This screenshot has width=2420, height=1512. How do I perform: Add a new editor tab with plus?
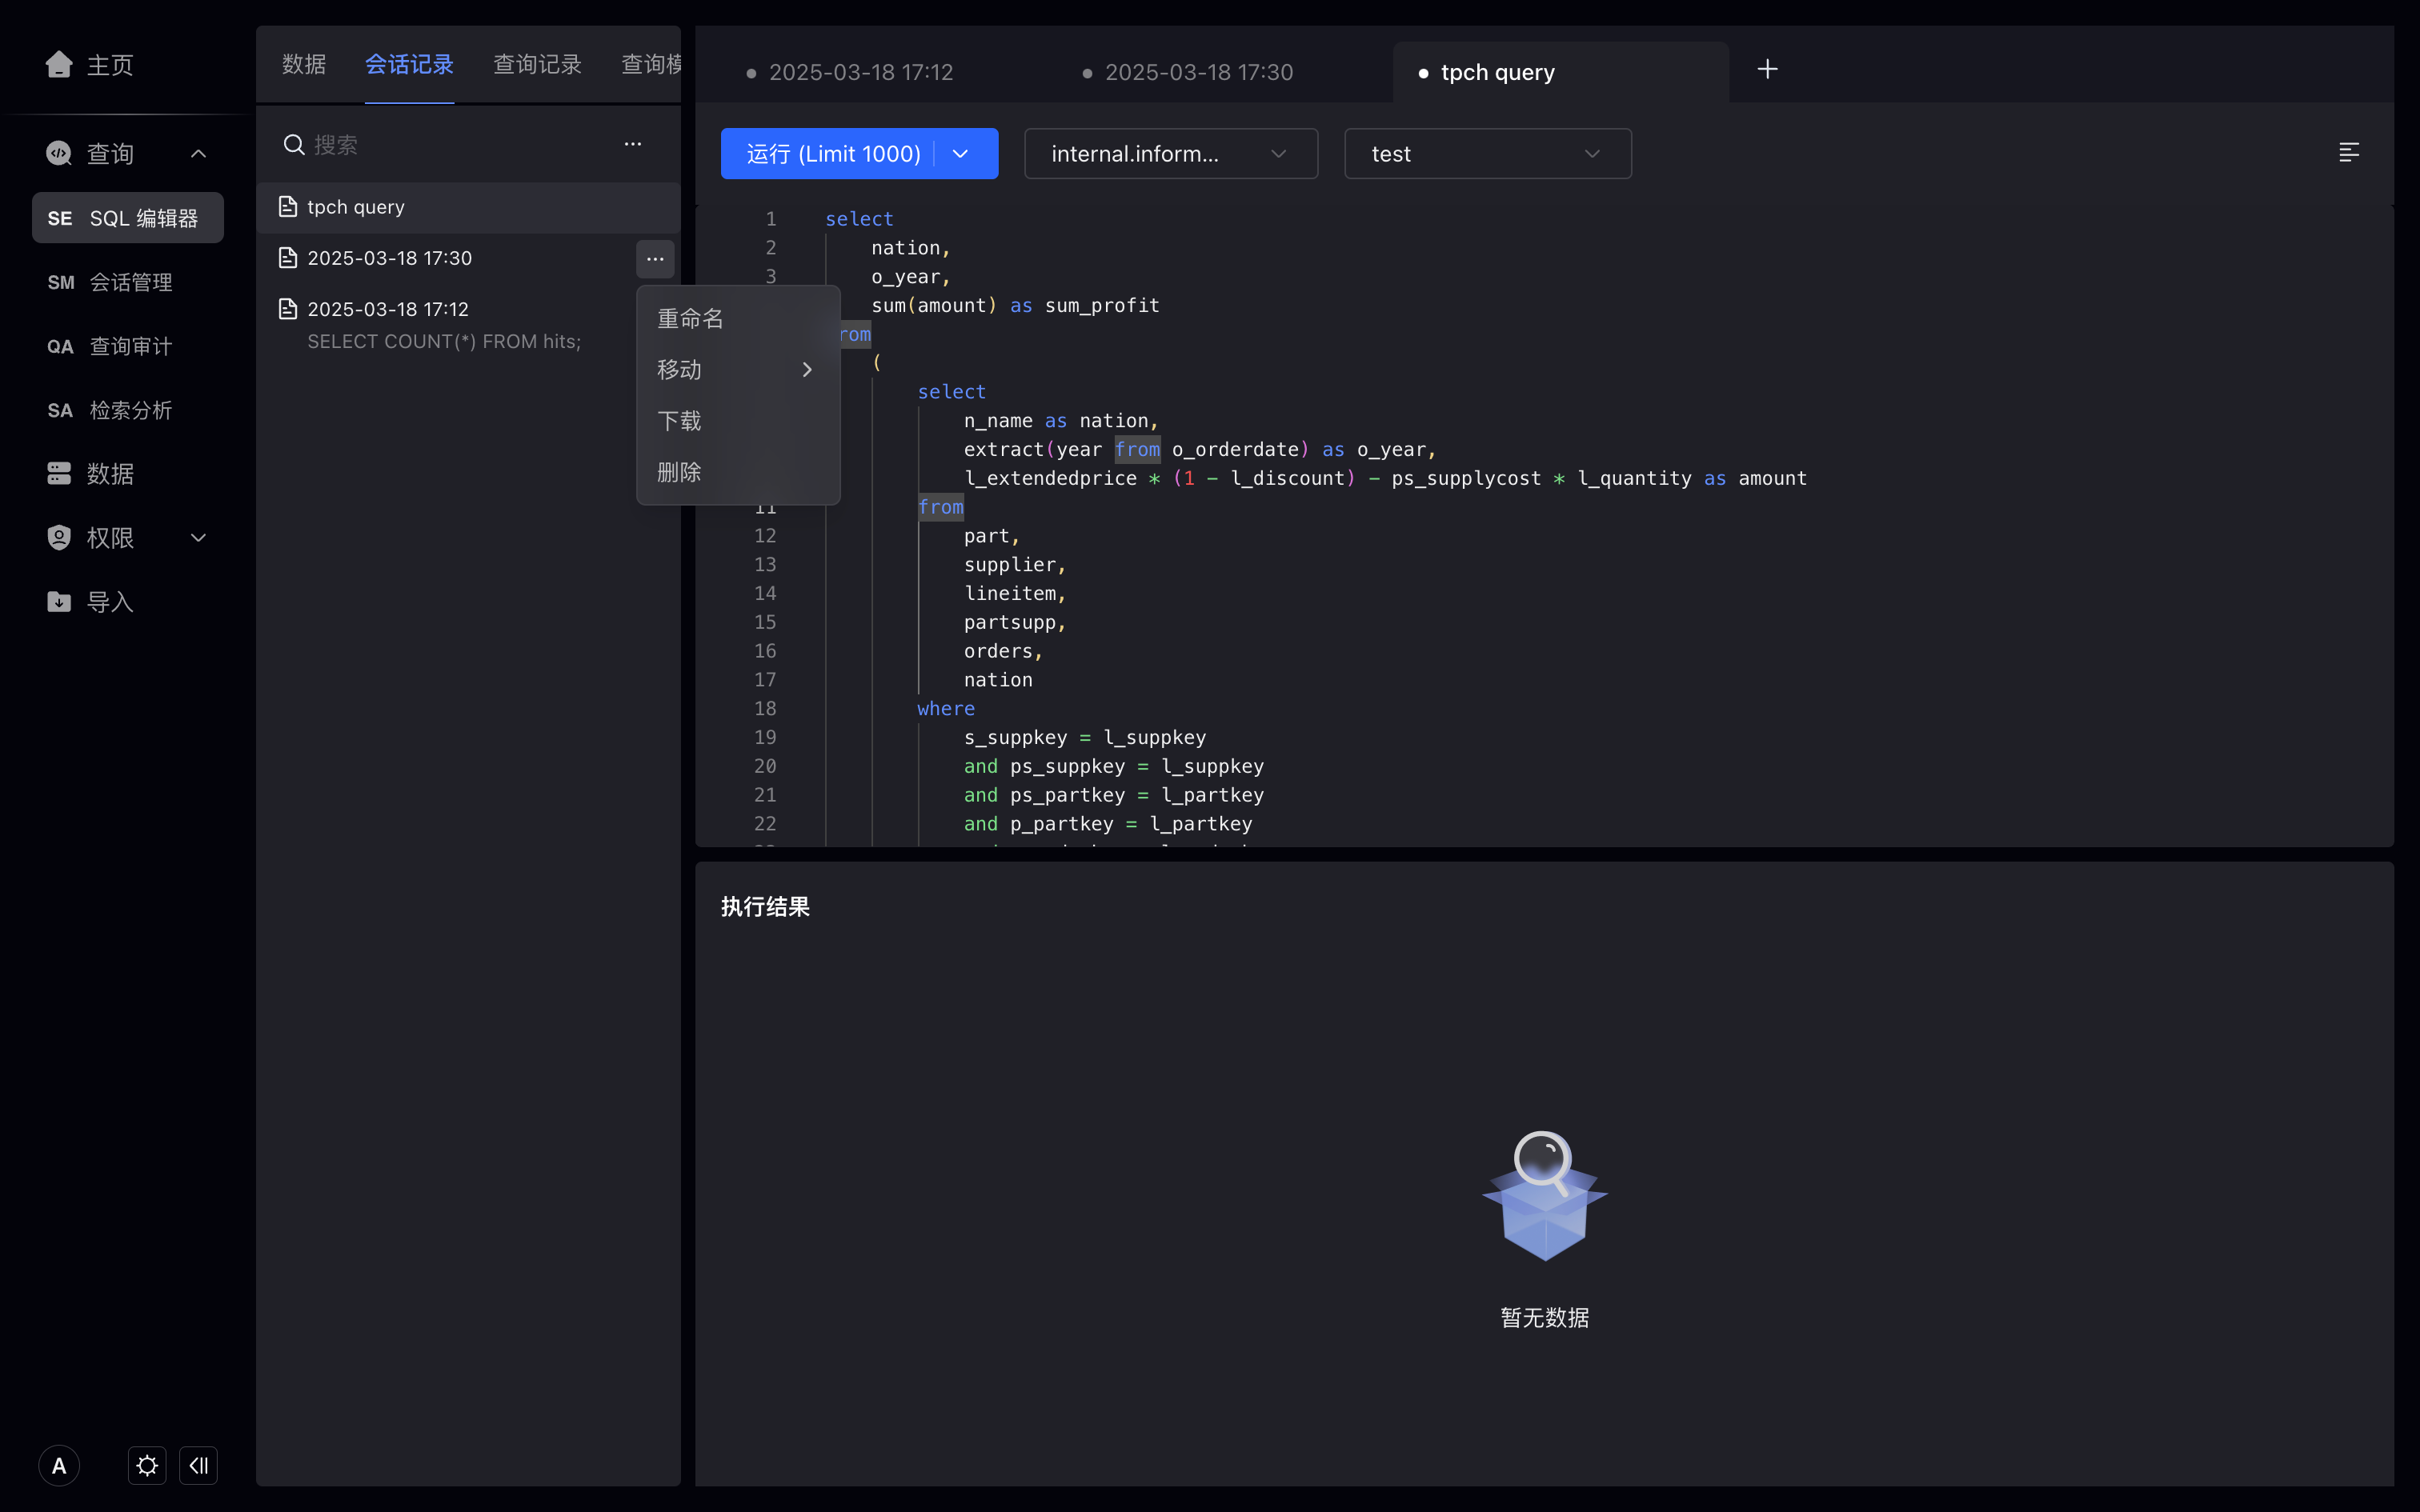[1767, 69]
